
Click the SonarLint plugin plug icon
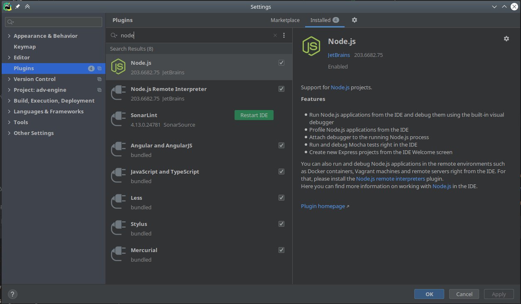pos(118,119)
